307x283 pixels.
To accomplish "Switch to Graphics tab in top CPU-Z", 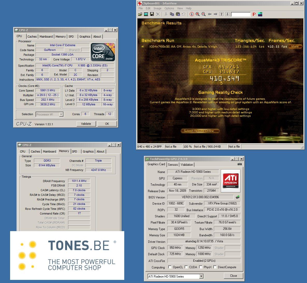I will pos(85,37).
